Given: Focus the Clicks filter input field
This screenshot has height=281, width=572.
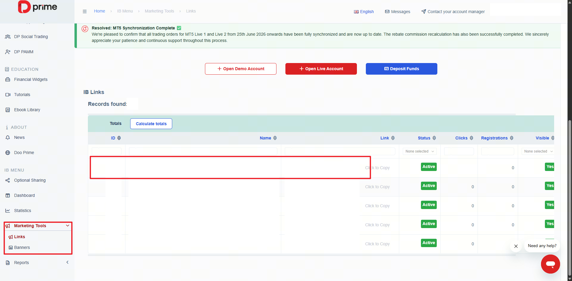Looking at the screenshot, I should [x=459, y=151].
